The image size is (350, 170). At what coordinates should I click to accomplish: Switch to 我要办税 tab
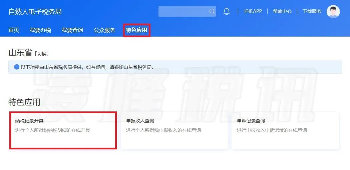40,30
